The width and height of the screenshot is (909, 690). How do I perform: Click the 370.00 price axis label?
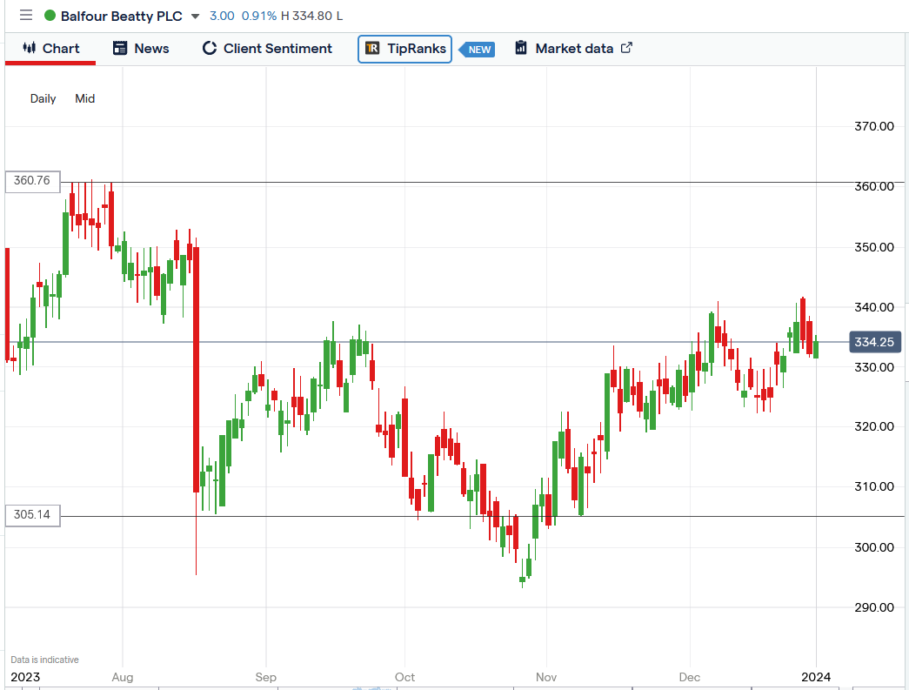[874, 126]
